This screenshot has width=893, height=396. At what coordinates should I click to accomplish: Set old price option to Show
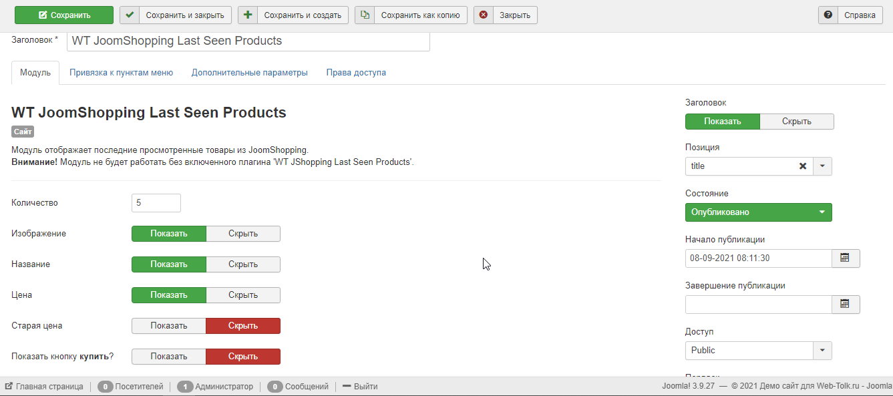pyautogui.click(x=169, y=326)
